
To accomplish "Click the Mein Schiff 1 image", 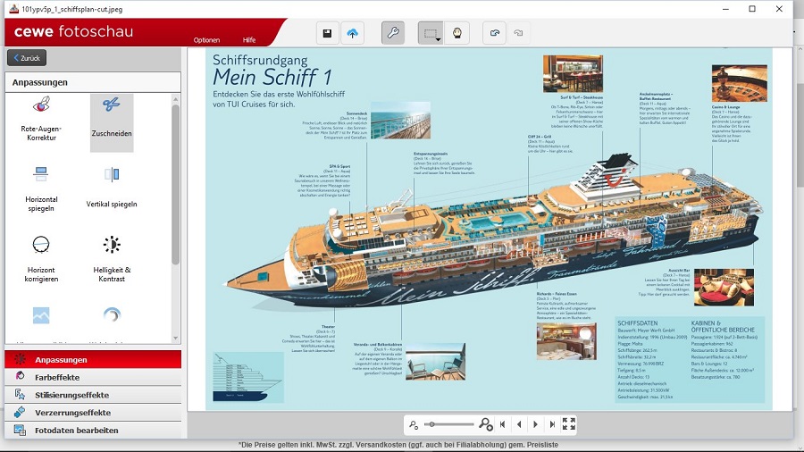I will point(489,230).
